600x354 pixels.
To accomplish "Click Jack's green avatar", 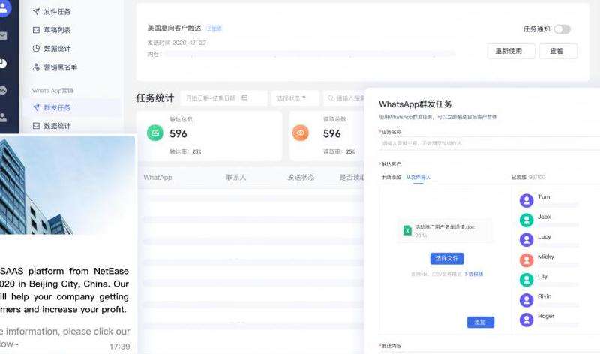I will 526,220.
